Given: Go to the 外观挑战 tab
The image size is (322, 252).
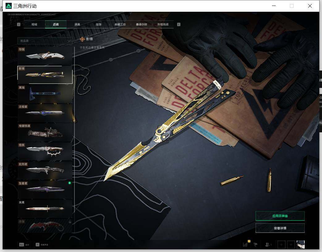Looking at the screenshot, I should pyautogui.click(x=163, y=24).
